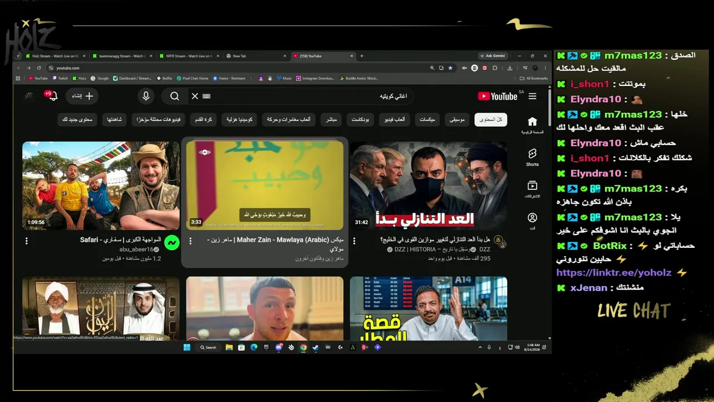Select the 'كرة القدم' filter chip

[x=204, y=119]
